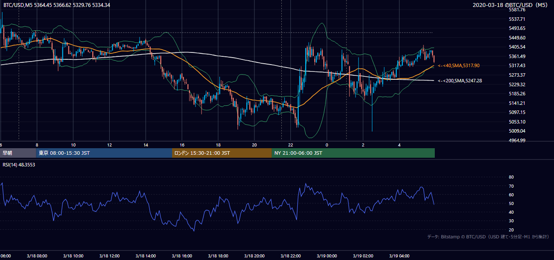554x260 pixels.
Task: Click the RSI axis level 40
Action: point(511,212)
